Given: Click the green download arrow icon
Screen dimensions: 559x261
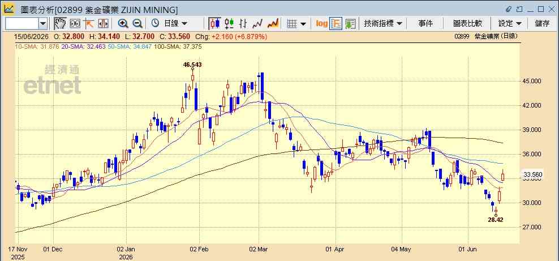Looking at the screenshot, I should coord(350,24).
